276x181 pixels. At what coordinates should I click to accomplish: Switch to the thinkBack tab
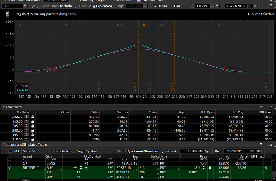122,1
